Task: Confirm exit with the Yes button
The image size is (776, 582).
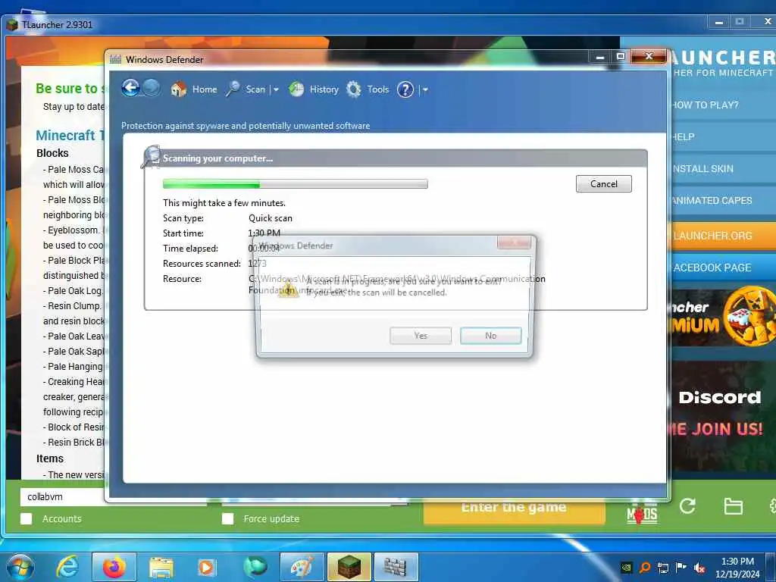Action: tap(421, 336)
